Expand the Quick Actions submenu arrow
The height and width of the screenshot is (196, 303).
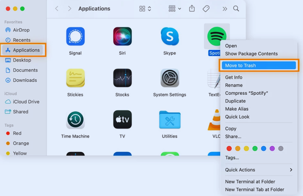pyautogui.click(x=291, y=170)
